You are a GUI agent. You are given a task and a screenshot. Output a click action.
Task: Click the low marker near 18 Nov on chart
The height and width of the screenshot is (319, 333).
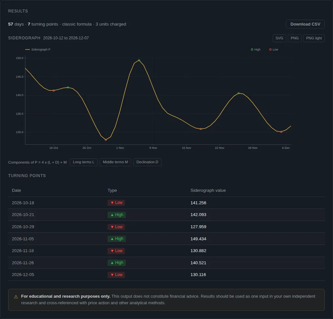point(201,129)
